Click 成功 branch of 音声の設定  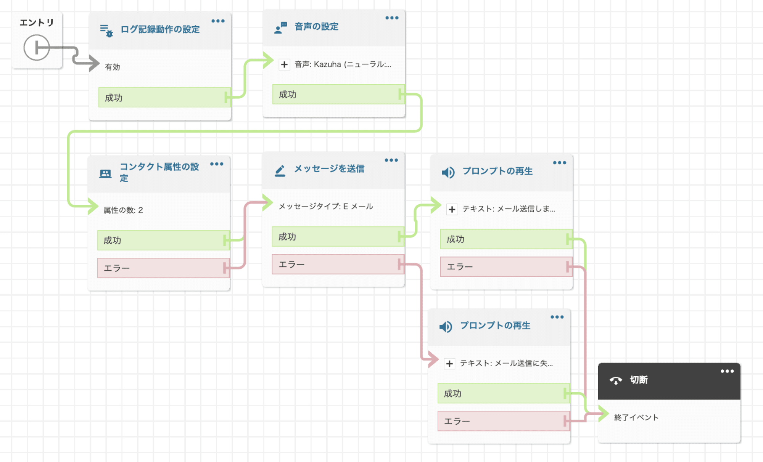pyautogui.click(x=338, y=95)
